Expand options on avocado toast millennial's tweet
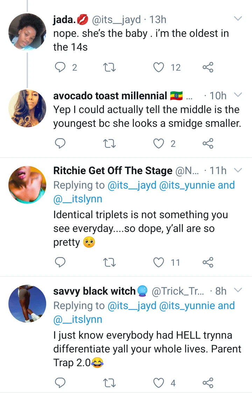This screenshot has width=252, height=393. coord(238,95)
